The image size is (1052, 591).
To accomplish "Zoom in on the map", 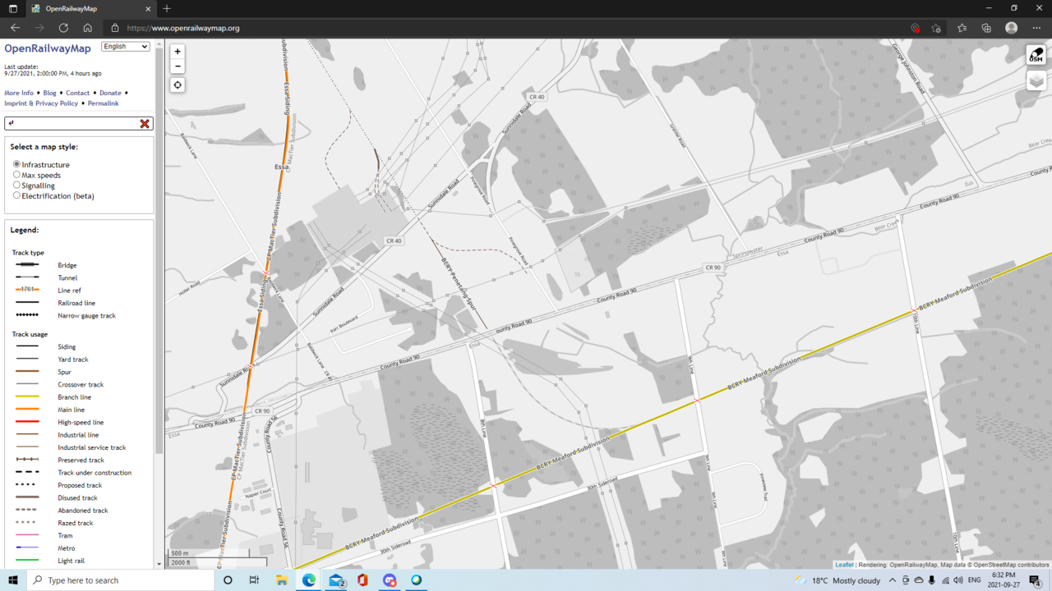I will [x=178, y=51].
